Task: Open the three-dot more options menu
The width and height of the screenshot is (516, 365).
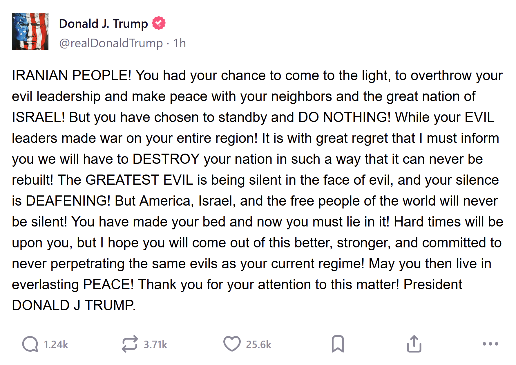Action: pos(490,344)
